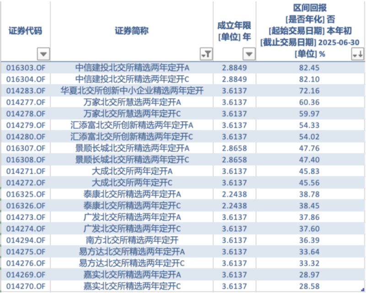Click cell 014283.OF

26,91
